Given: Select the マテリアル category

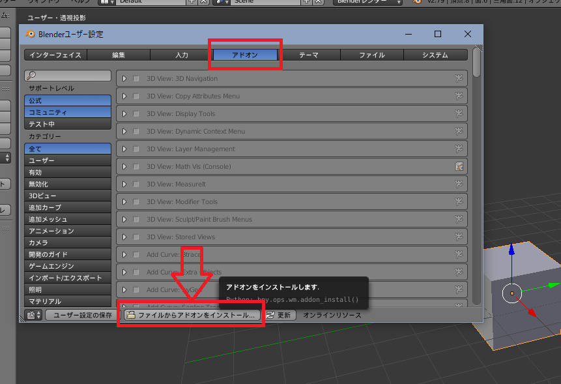Looking at the screenshot, I should [68, 301].
